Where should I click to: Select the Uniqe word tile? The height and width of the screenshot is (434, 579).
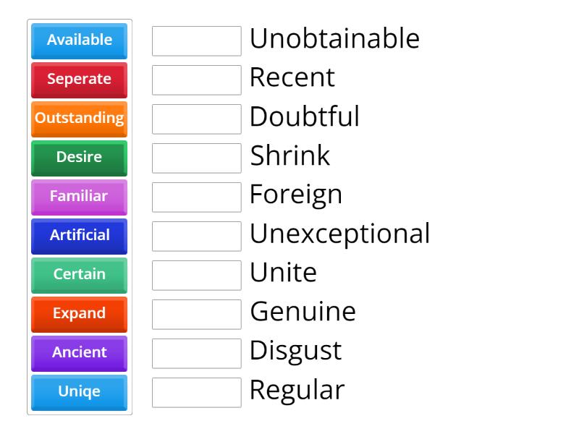pyautogui.click(x=78, y=393)
